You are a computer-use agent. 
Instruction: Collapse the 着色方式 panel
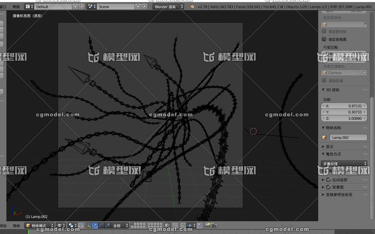pyautogui.click(x=323, y=154)
